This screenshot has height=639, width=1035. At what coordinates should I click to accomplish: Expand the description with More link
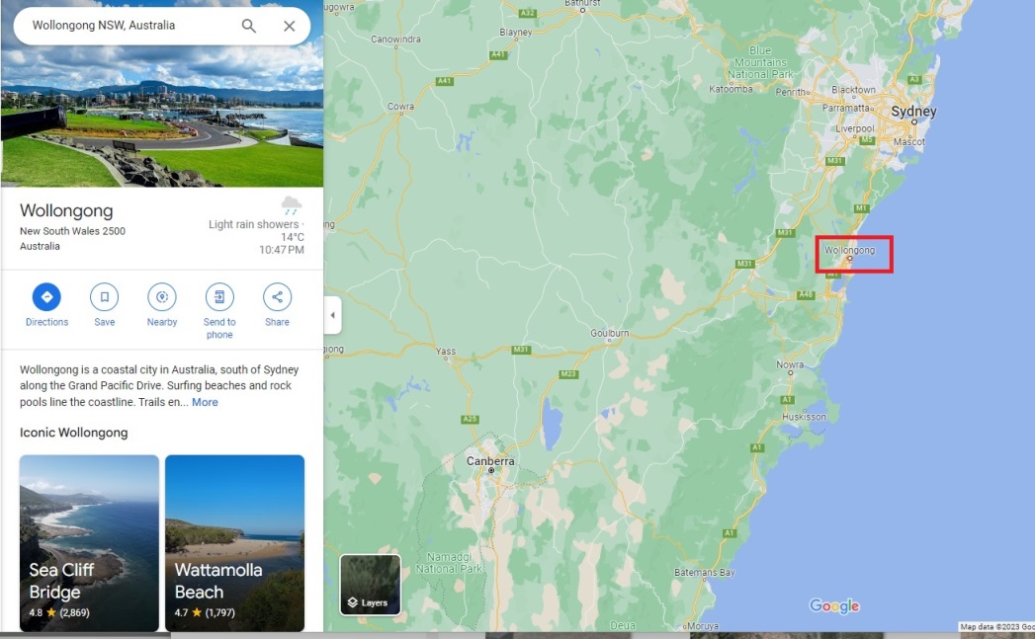tap(205, 402)
